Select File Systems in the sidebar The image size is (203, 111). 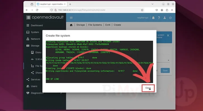point(38,66)
